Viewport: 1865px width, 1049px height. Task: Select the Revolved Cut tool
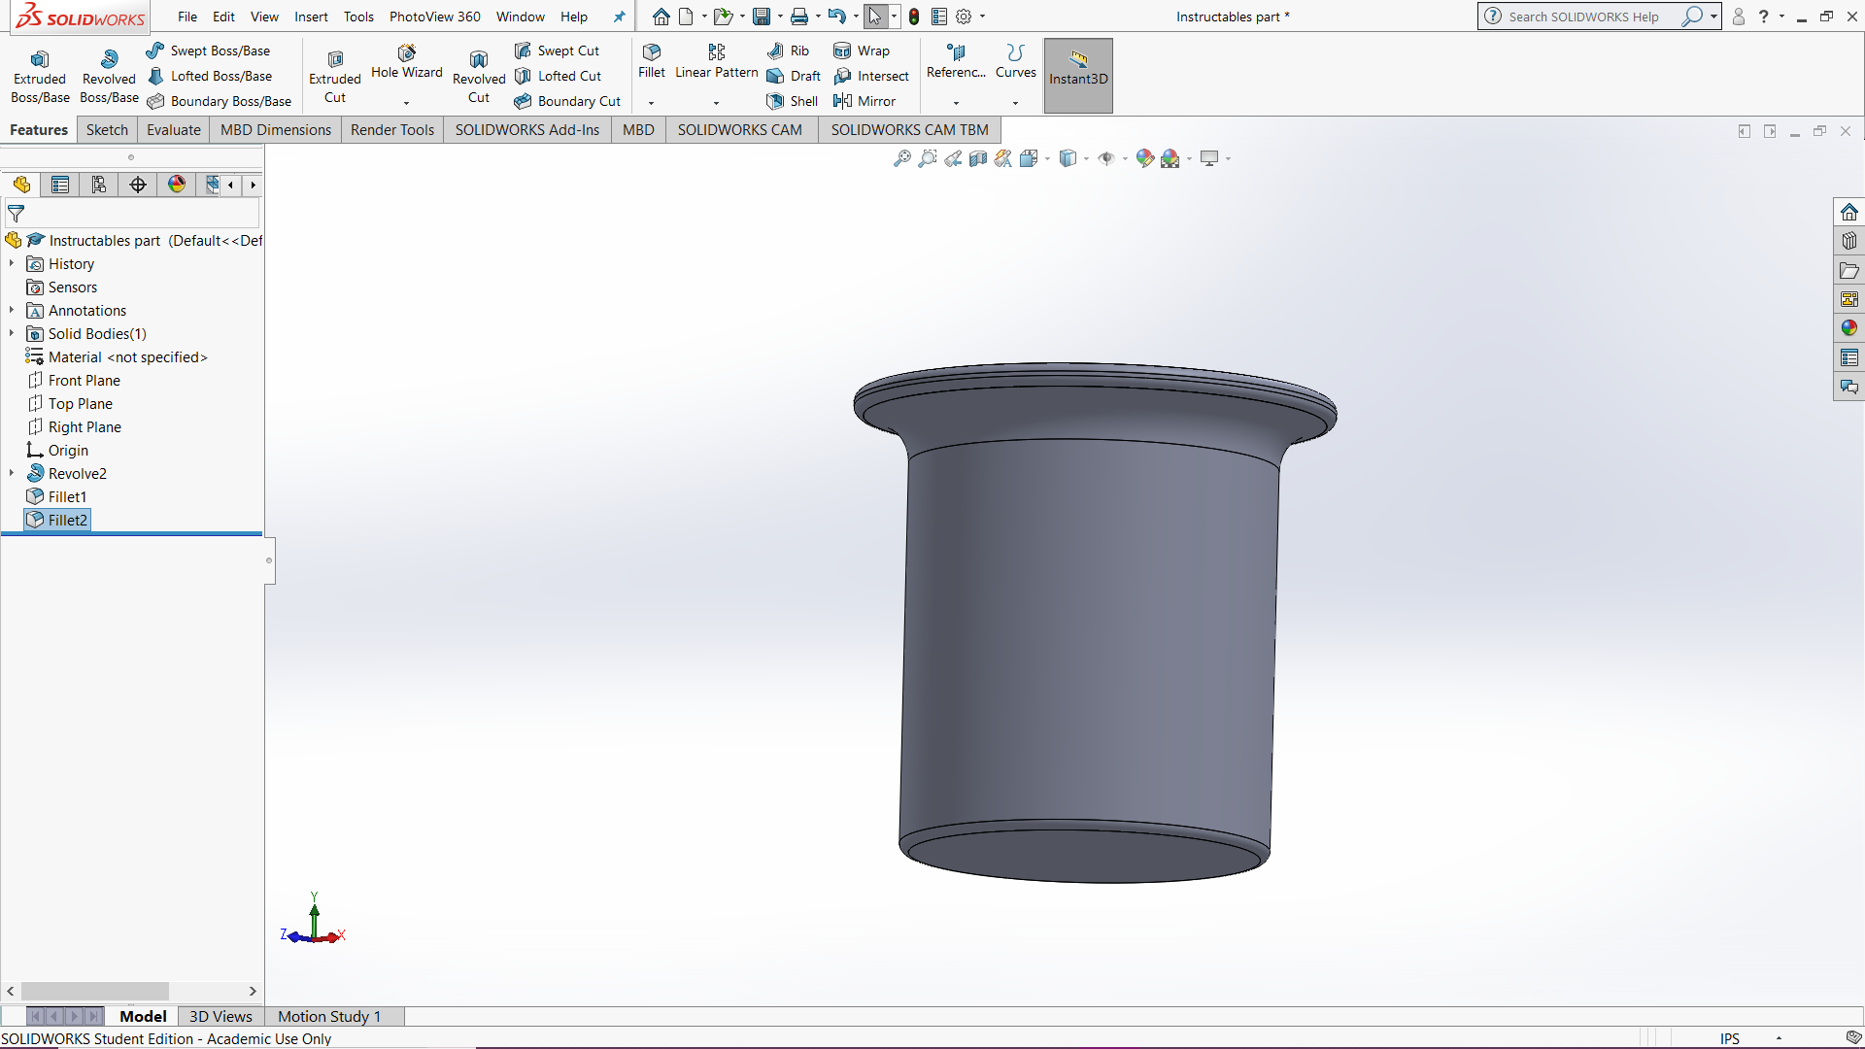pyautogui.click(x=479, y=76)
